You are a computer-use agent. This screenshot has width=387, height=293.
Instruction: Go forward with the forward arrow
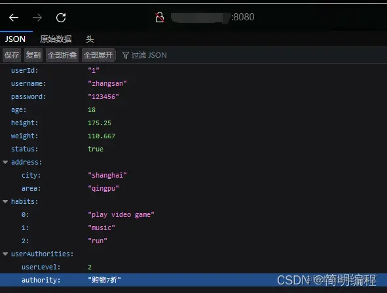37,18
